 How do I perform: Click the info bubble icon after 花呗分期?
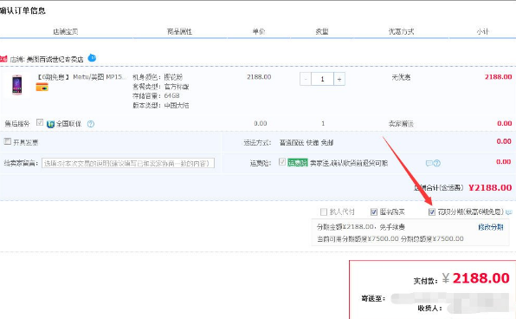coord(509,212)
